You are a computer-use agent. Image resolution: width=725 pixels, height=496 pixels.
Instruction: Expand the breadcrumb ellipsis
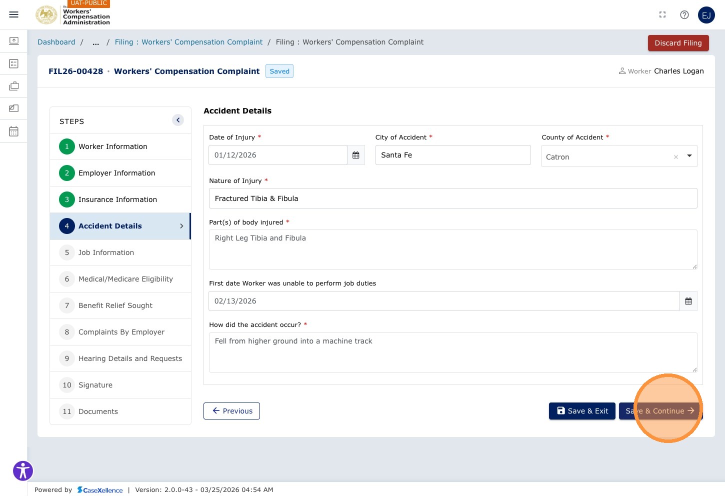(95, 42)
